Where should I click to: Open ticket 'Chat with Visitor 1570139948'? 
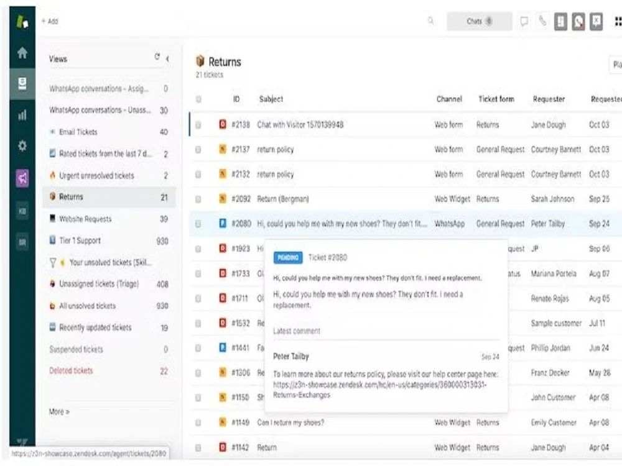[300, 125]
